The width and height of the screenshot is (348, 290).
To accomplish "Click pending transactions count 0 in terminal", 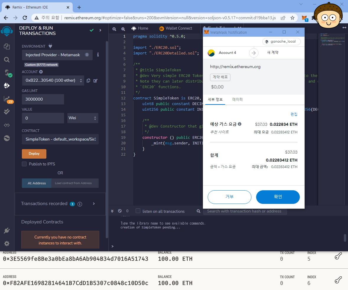I will 127,211.
